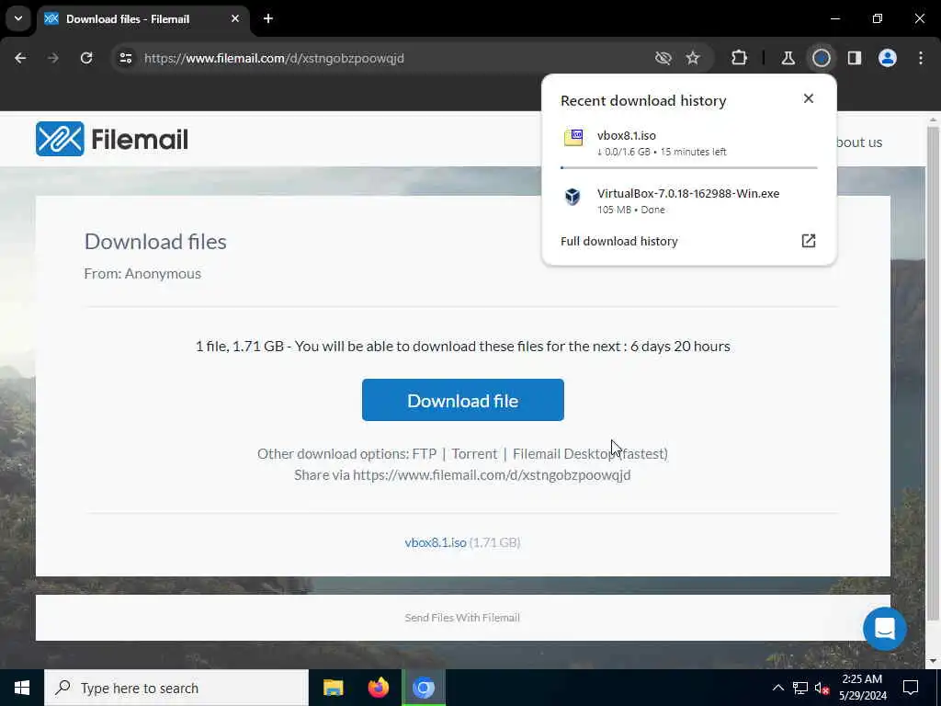Screen dimensions: 941x706
Task: Reload the Filemail page
Action: click(x=86, y=58)
